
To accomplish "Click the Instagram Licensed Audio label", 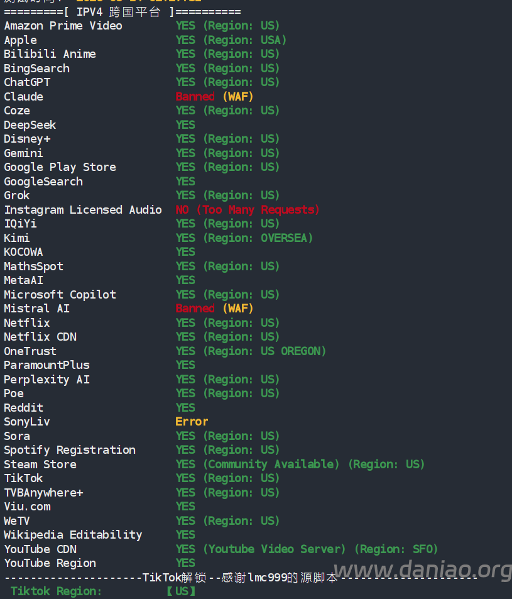I will coord(83,210).
